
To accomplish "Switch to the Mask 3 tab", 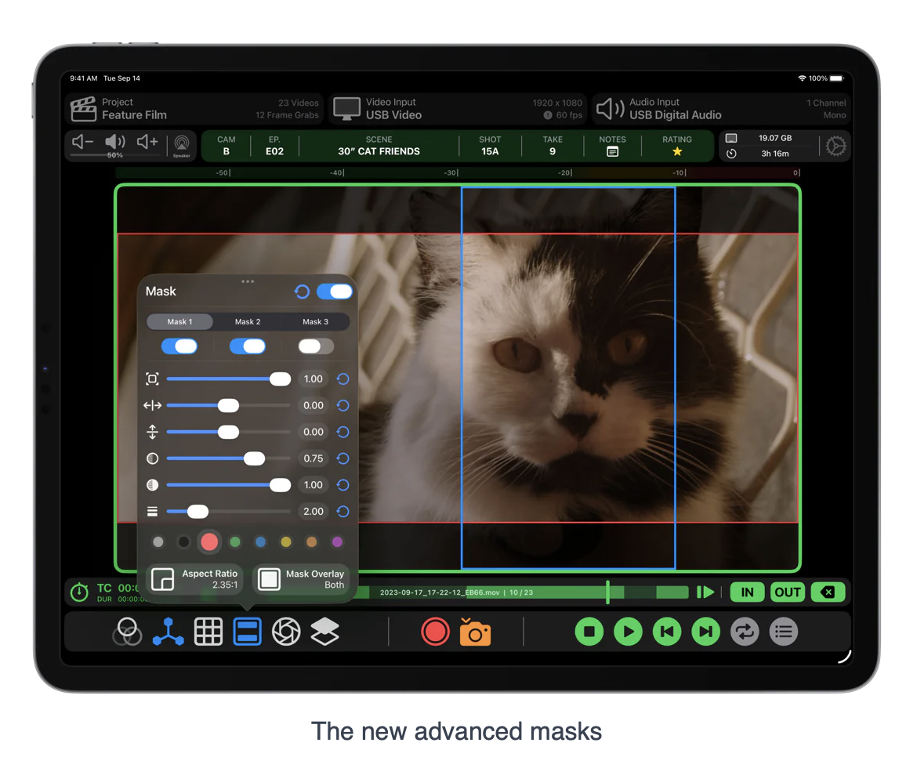I will click(315, 322).
